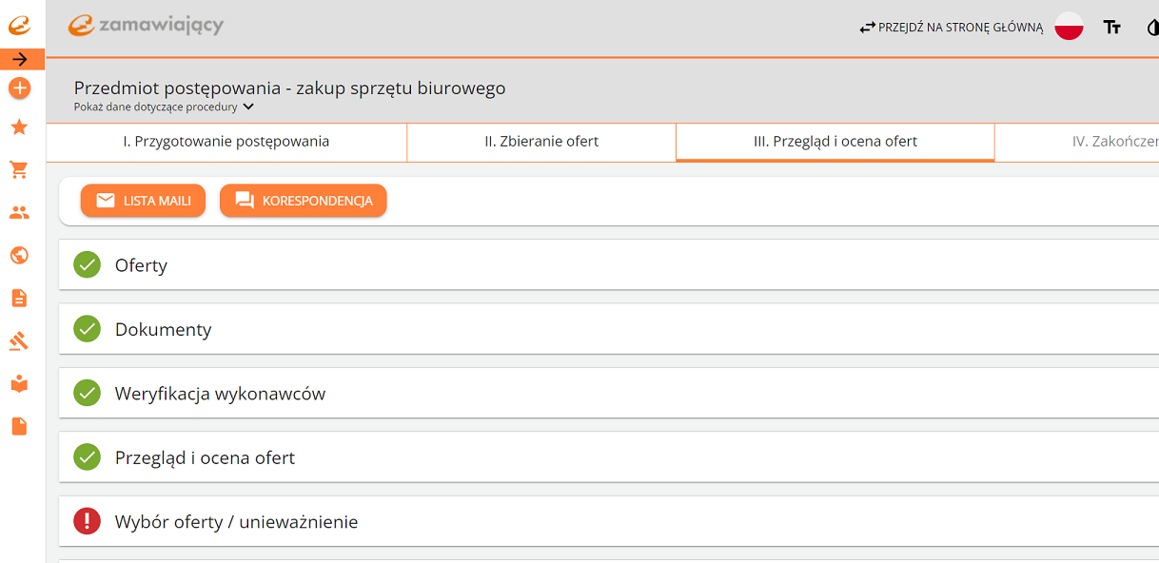Screen dimensions: 1159x563
Task: Expand the Weryfikacja wykonawców section
Action: click(x=609, y=394)
